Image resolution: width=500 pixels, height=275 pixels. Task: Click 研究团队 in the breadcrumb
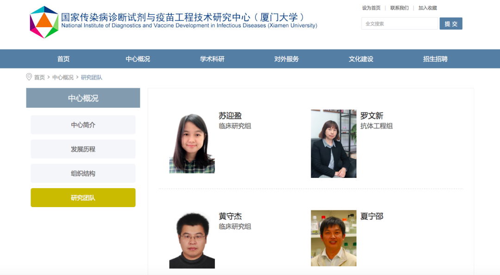[92, 77]
